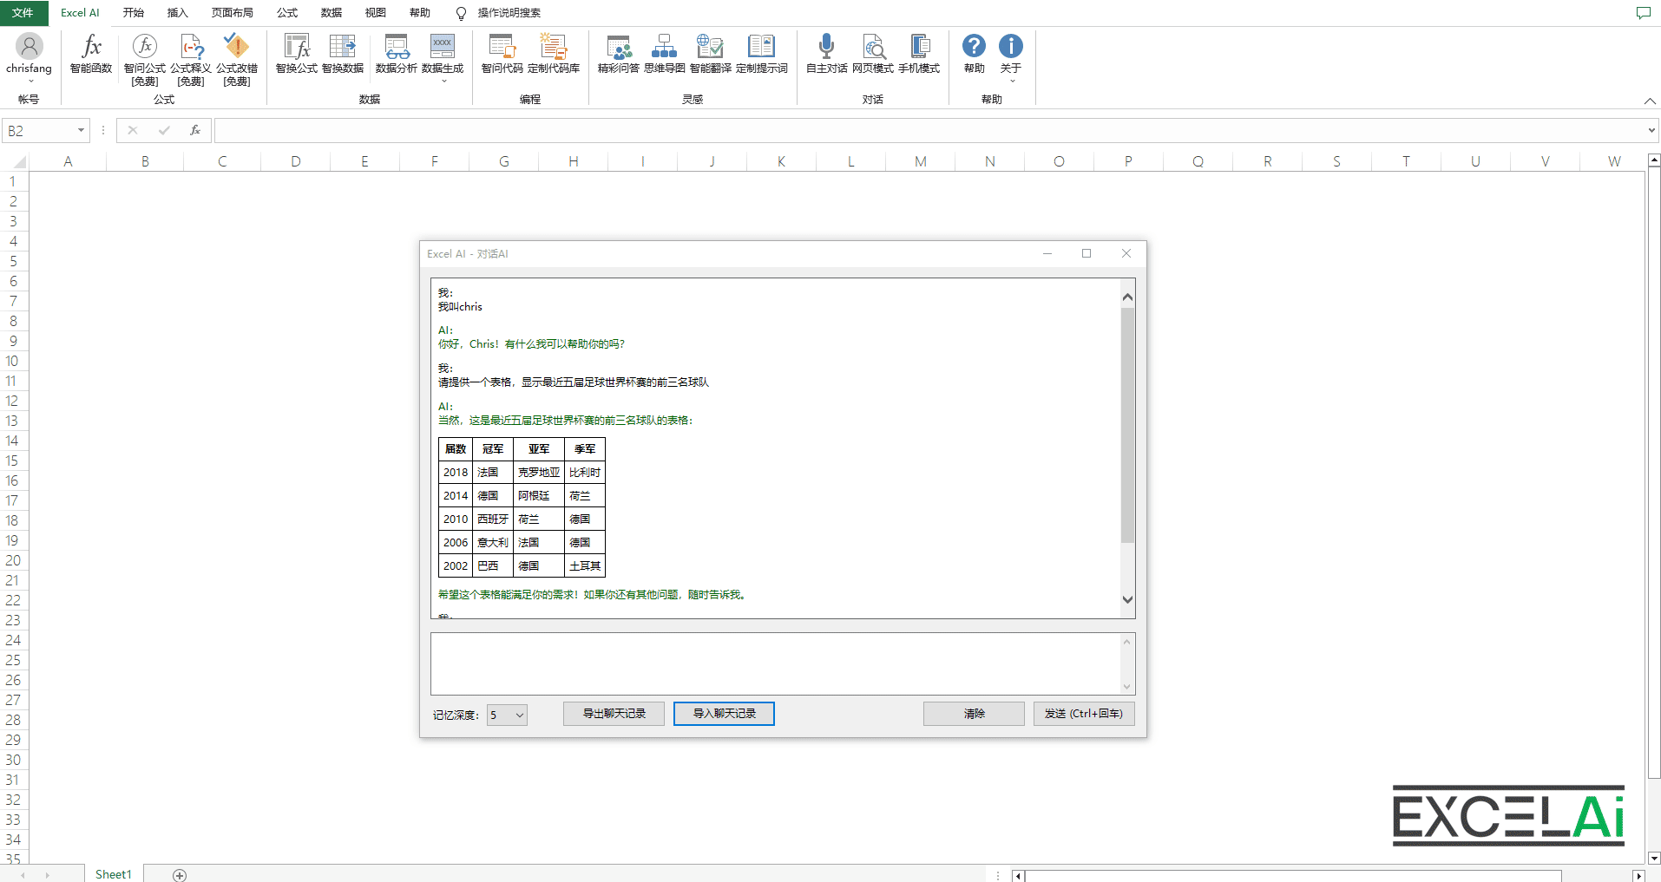The image size is (1661, 882).
Task: Switch to the 插入 ribbon tab
Action: coord(178,13)
